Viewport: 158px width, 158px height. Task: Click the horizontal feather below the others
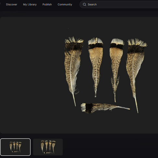pos(105,108)
